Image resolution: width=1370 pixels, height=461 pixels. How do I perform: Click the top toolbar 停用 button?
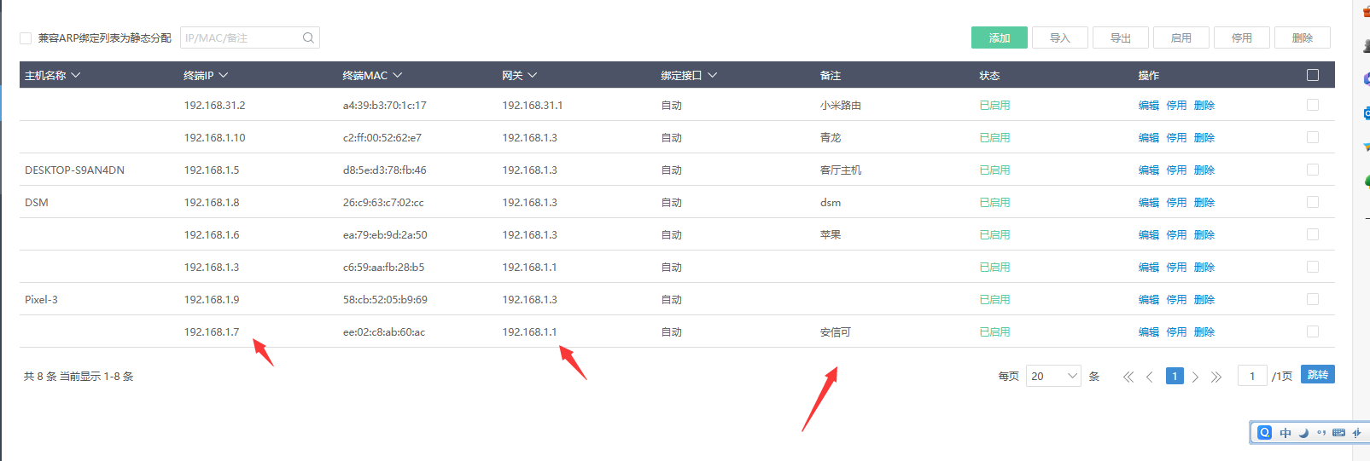(x=1242, y=37)
